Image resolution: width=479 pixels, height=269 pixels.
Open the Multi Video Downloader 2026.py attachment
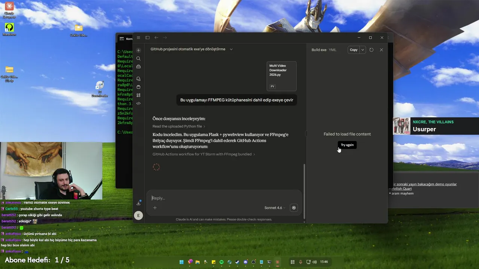tap(282, 76)
